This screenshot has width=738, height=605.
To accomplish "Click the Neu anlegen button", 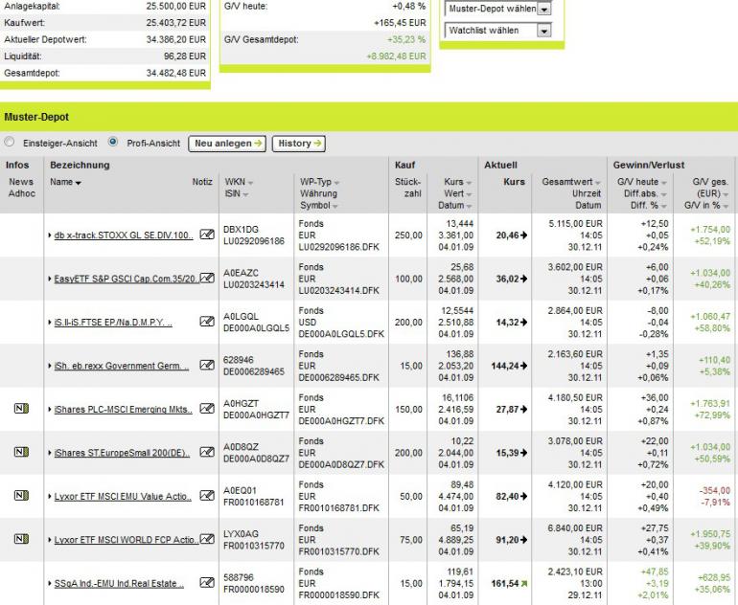I will tap(227, 144).
